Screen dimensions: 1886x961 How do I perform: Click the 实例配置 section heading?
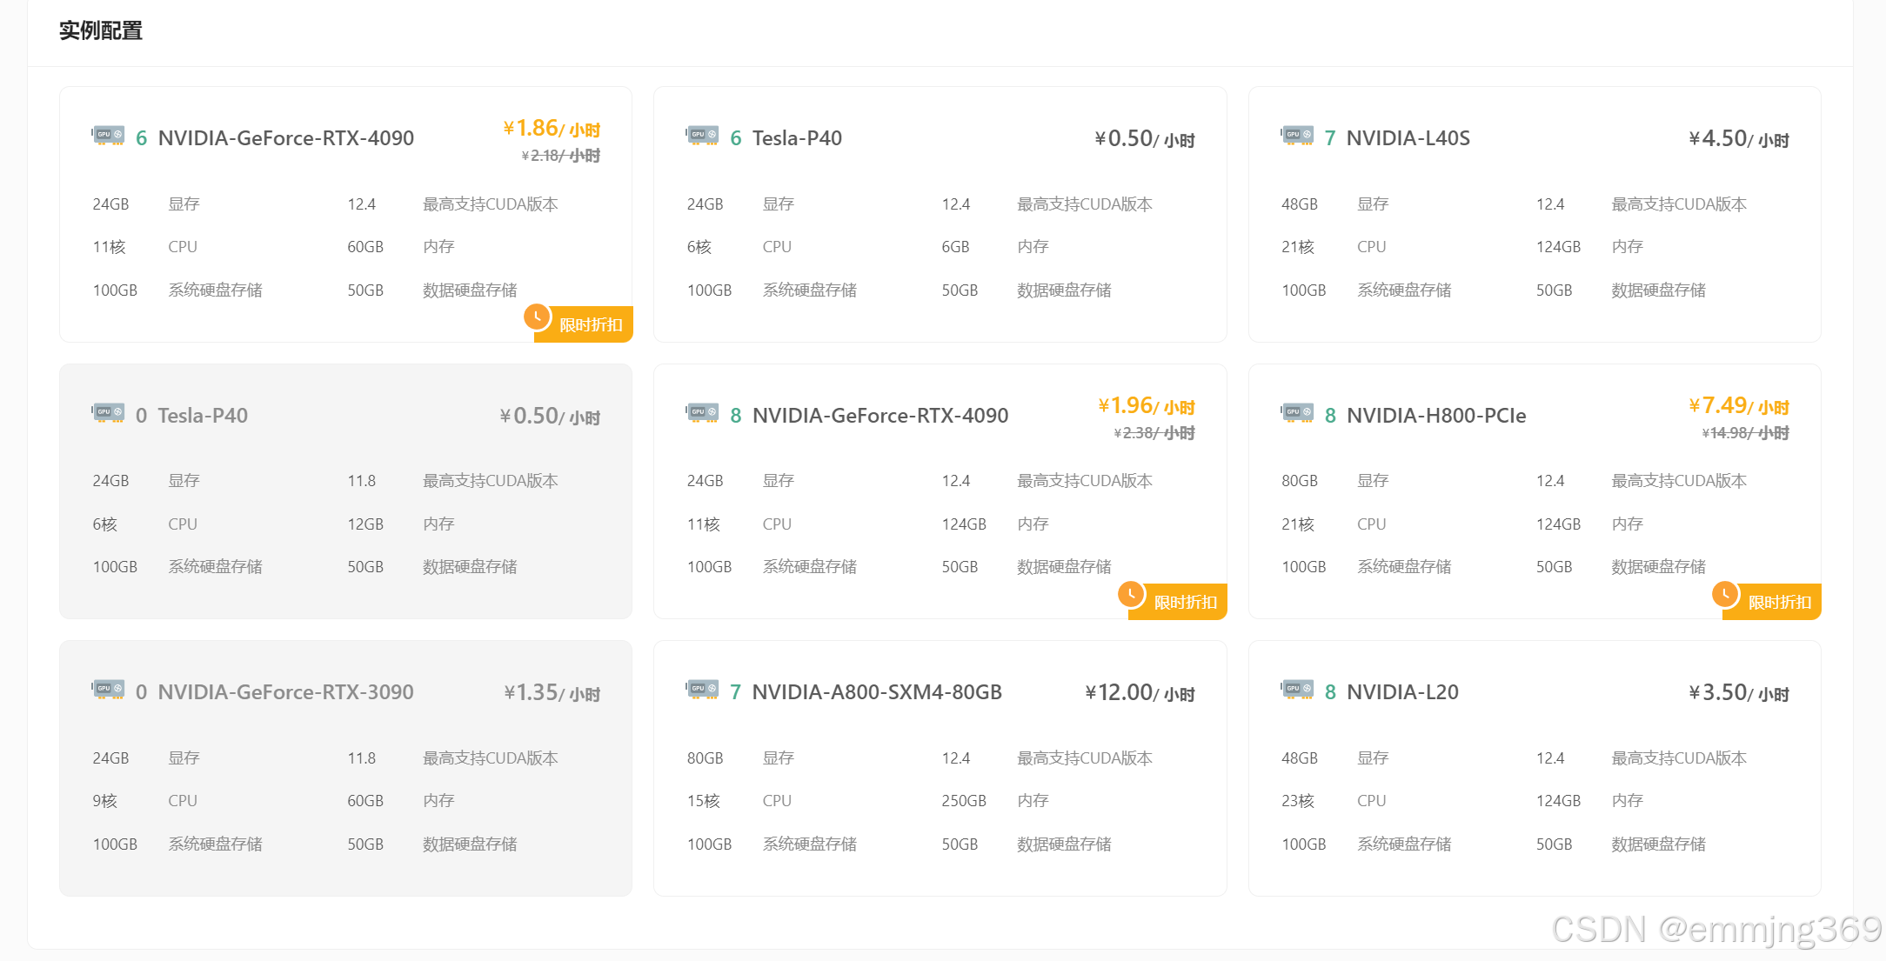point(101,31)
